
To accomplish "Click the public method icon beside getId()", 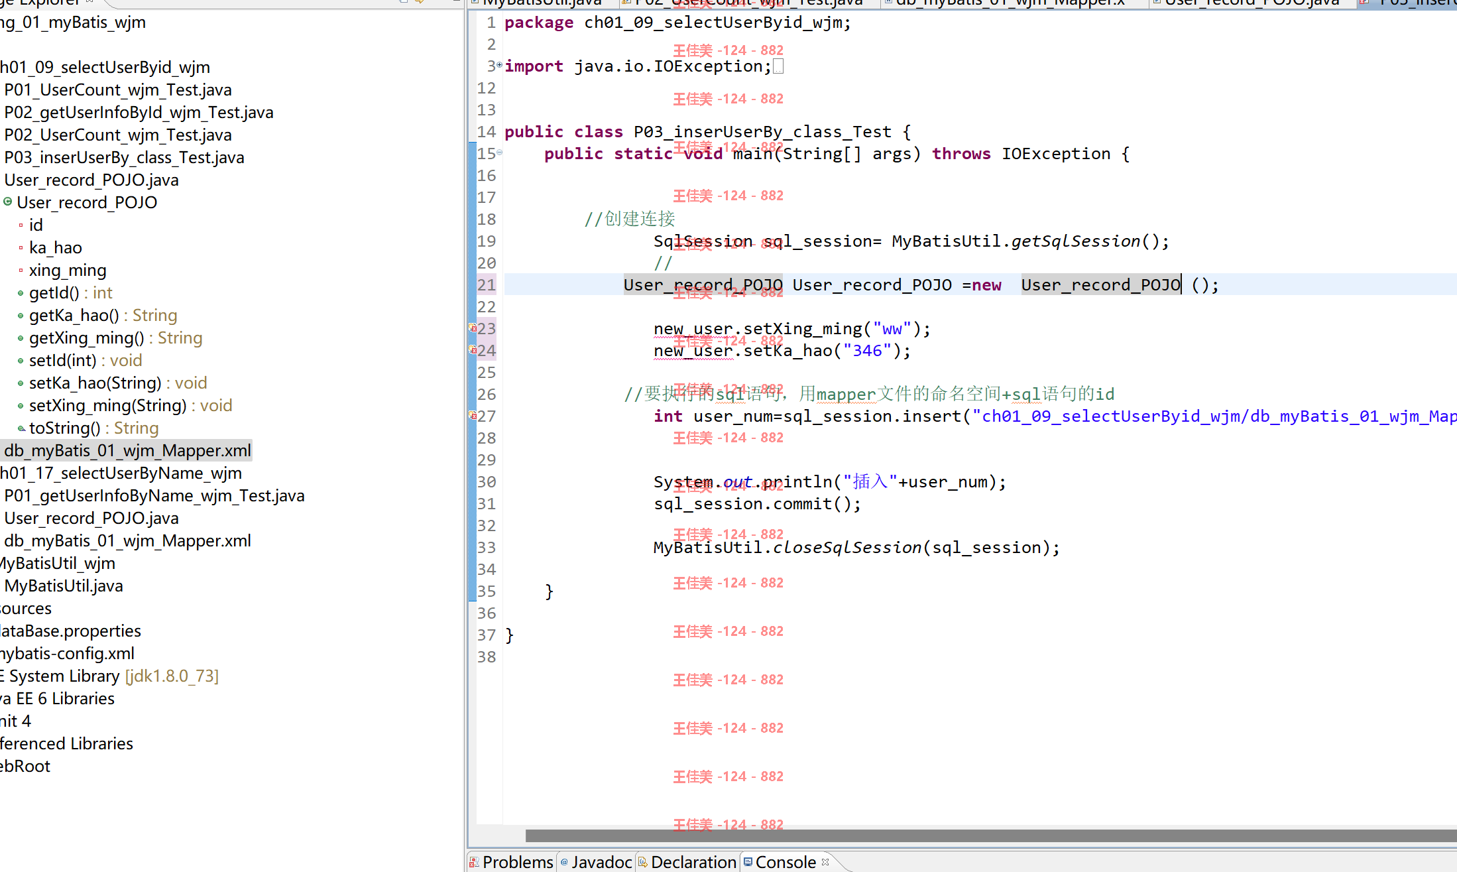I will [21, 292].
